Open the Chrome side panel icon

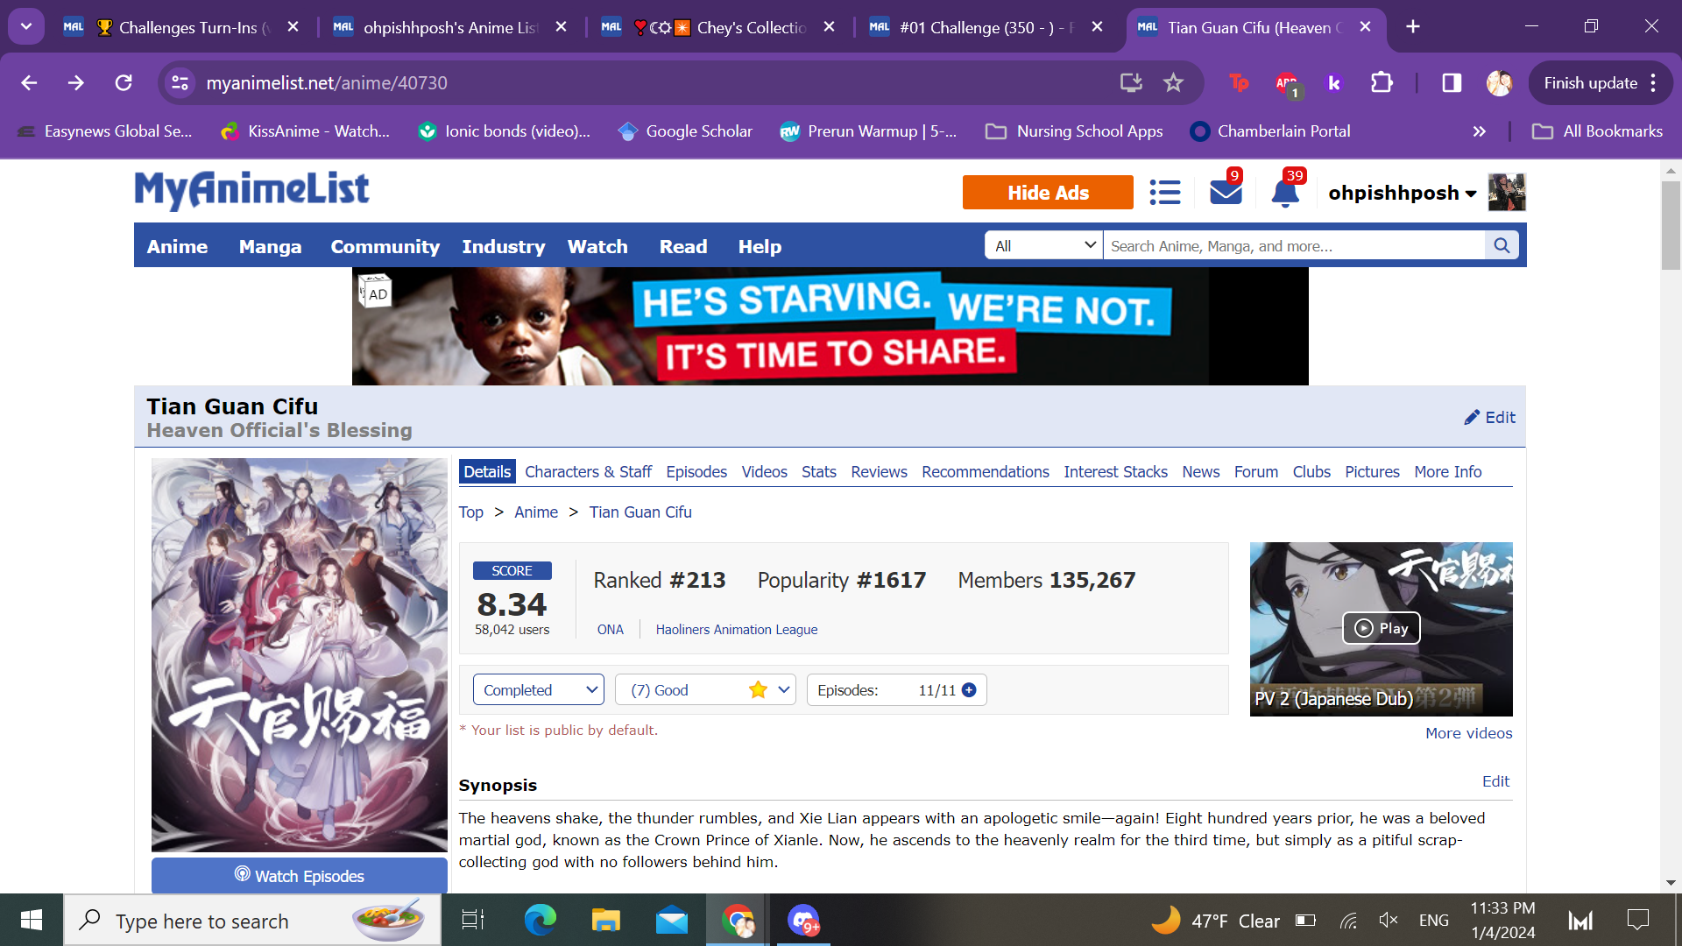(1452, 82)
